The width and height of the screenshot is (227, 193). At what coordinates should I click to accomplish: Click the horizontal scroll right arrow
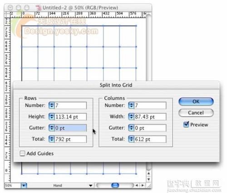tap(143, 185)
